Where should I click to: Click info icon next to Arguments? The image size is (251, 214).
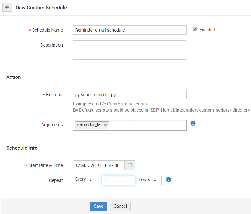[193, 123]
